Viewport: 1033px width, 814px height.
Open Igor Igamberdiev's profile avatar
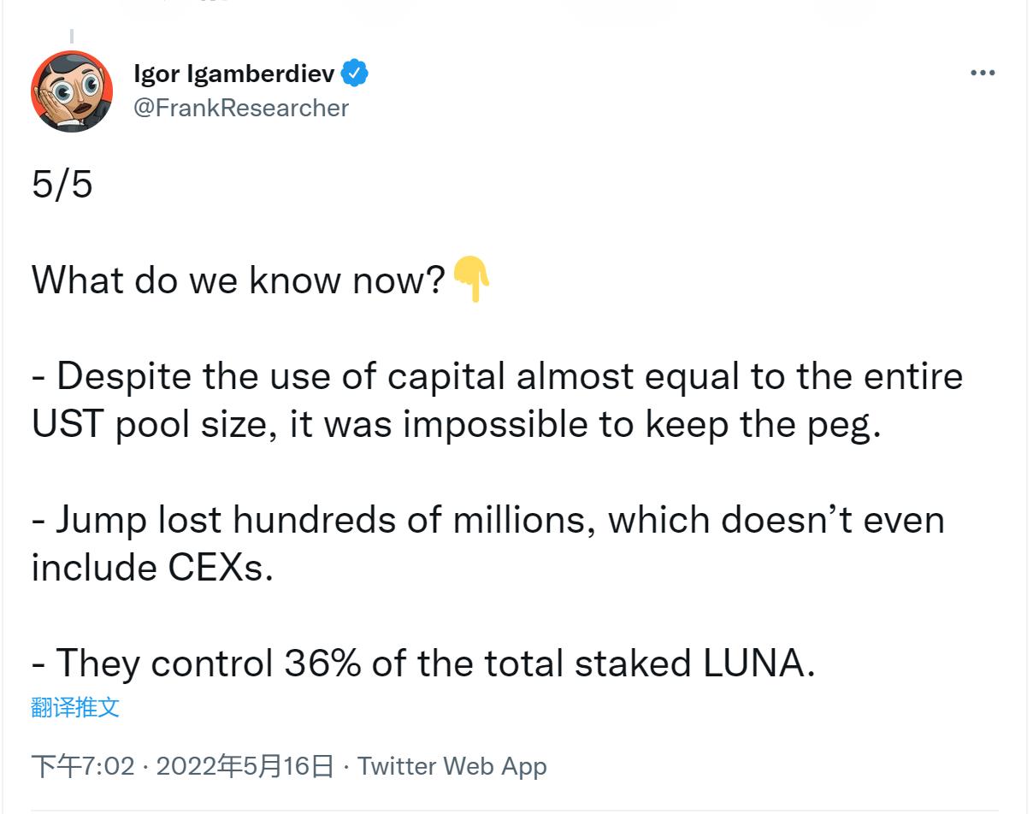pyautogui.click(x=72, y=91)
